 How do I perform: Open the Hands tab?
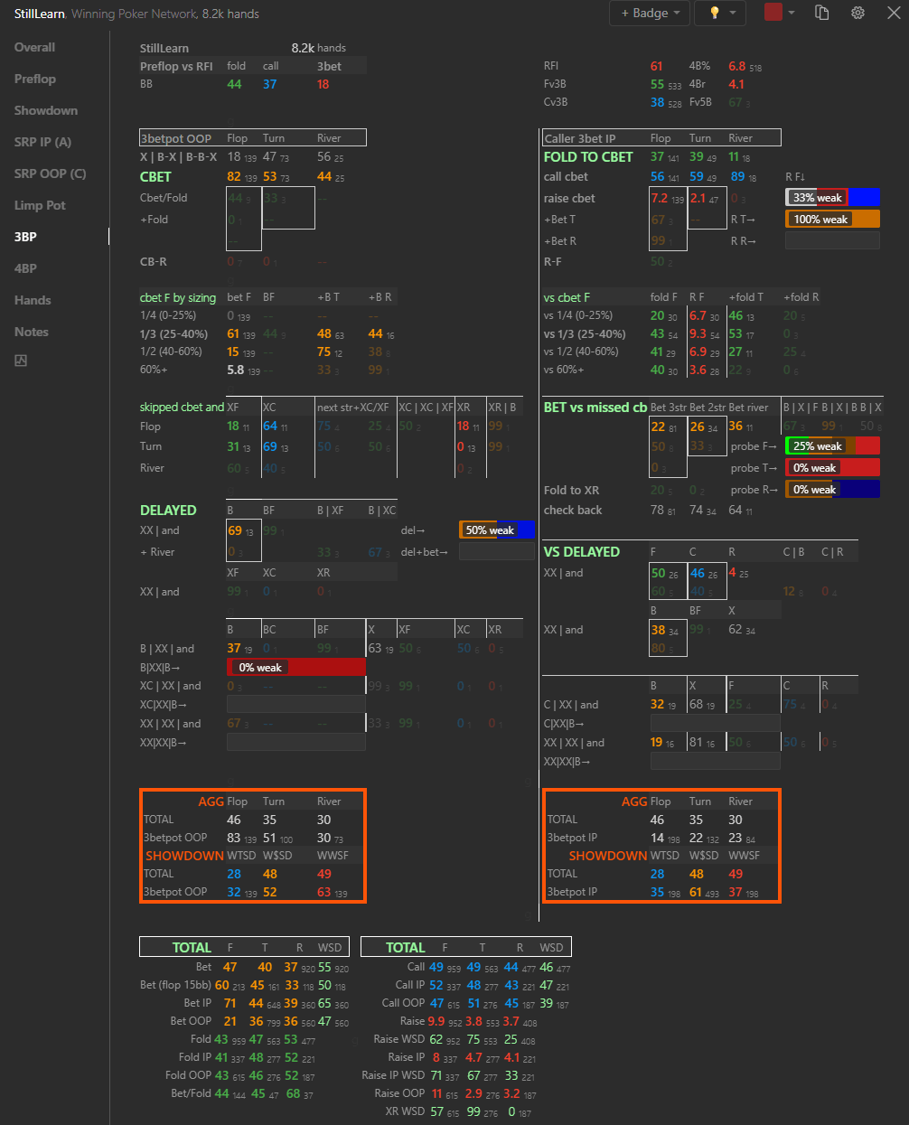point(33,300)
